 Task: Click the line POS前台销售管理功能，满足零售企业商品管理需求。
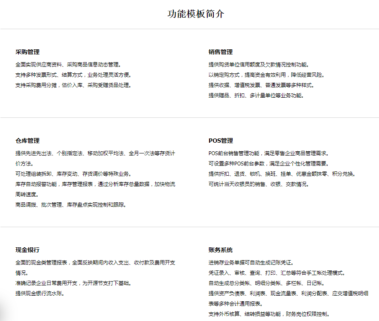(x=269, y=153)
